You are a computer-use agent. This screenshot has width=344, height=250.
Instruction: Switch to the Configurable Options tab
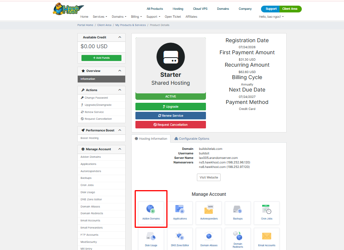[192, 139]
